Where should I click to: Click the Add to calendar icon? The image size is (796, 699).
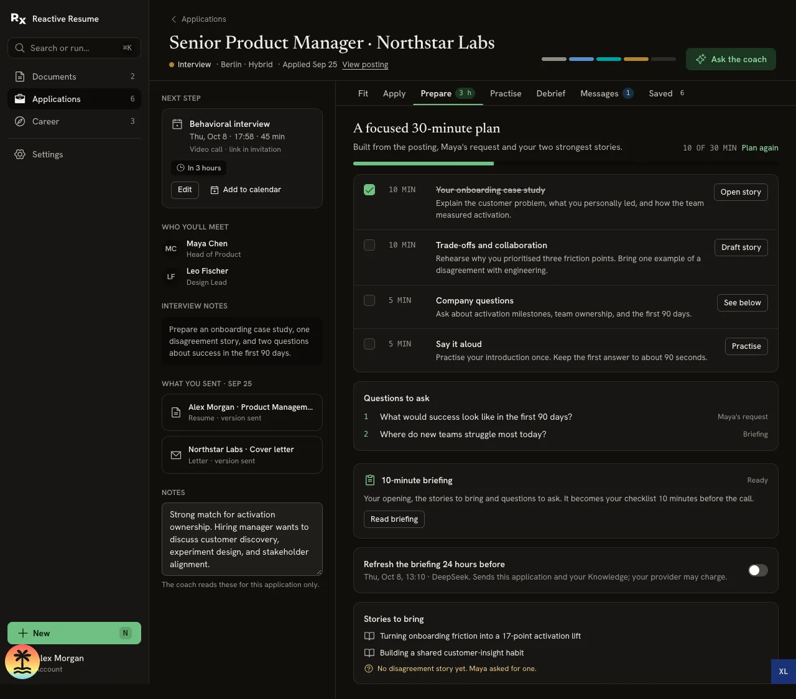coord(215,190)
